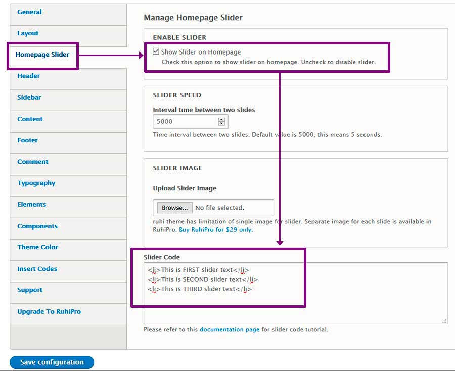455x371 pixels.
Task: Go to the Insert Codes tab
Action: click(37, 269)
